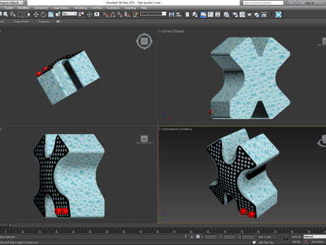This screenshot has width=326, height=245.
Task: Click the Align tool icon
Action: click(x=179, y=15)
